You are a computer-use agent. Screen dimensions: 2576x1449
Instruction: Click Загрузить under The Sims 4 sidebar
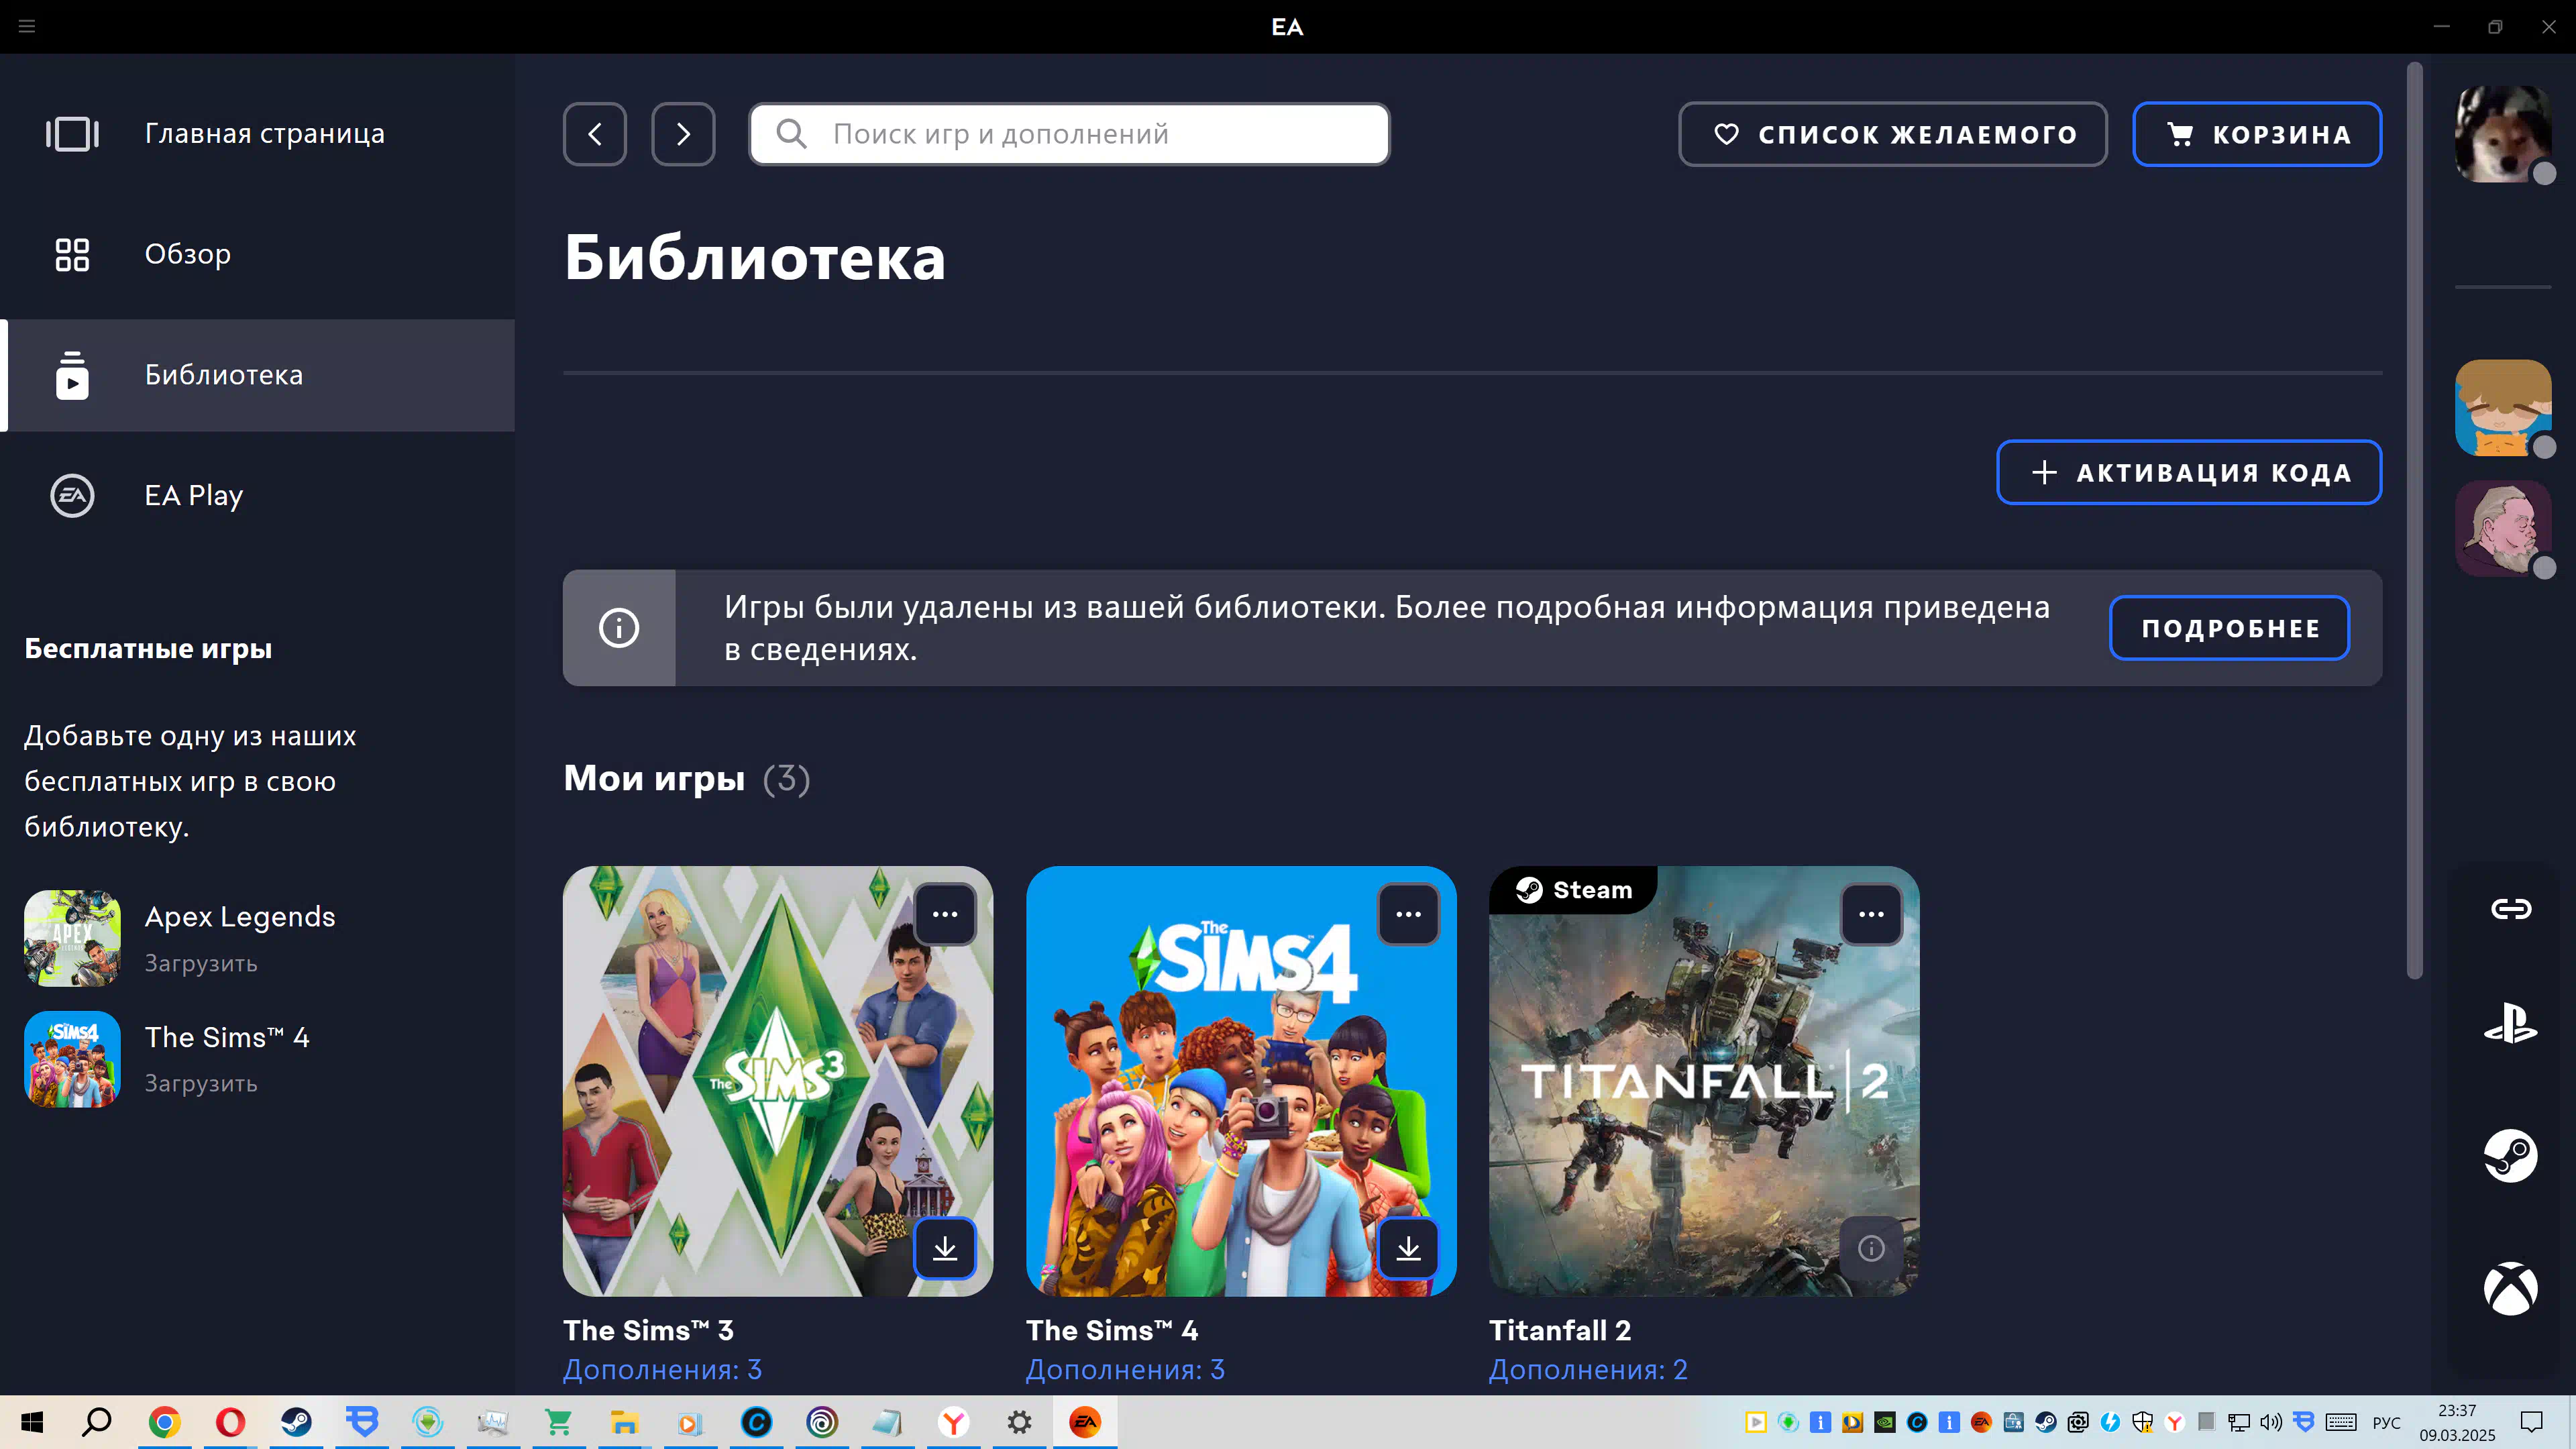click(201, 1083)
